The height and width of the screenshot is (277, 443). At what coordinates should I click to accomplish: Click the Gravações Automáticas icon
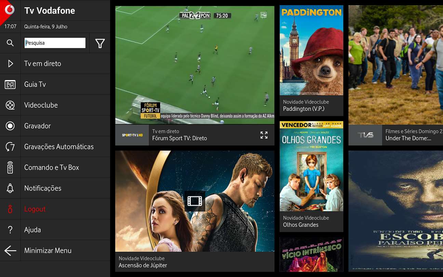point(10,147)
